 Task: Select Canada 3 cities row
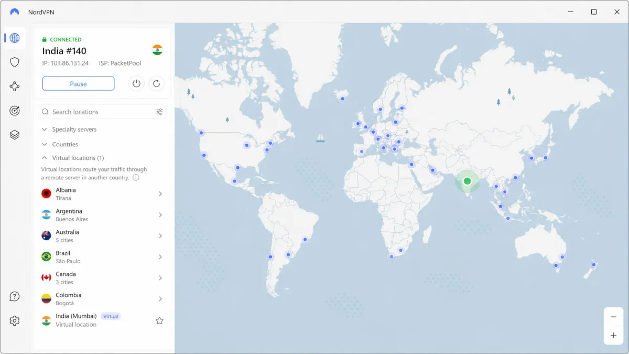[x=102, y=278]
